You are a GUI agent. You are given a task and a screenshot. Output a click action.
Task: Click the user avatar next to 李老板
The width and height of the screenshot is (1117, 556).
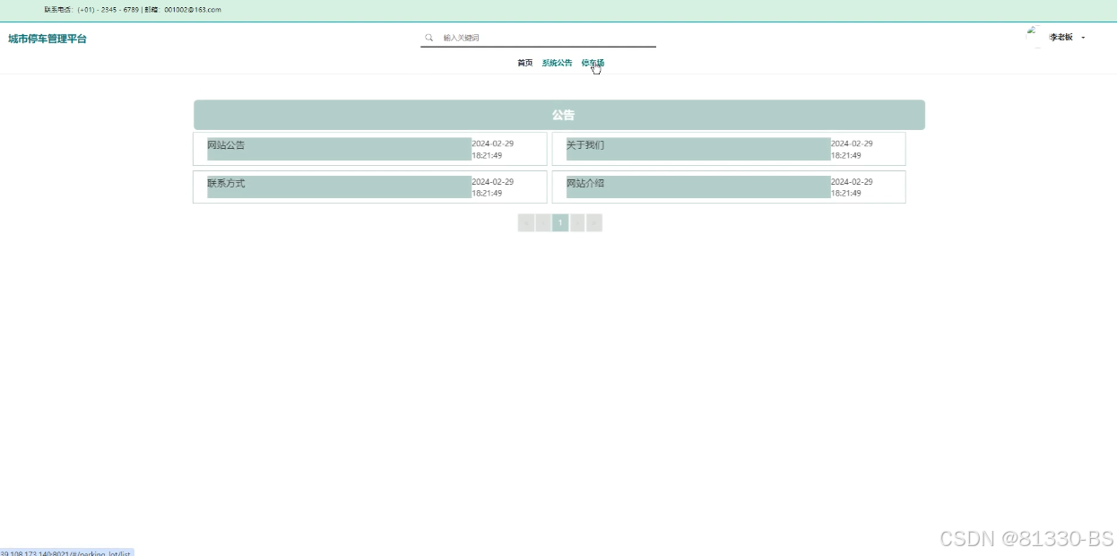point(1036,37)
